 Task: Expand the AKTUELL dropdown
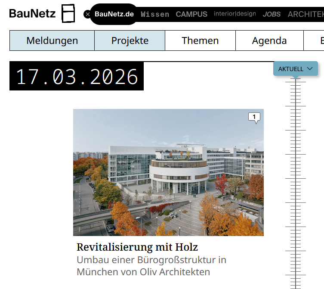296,69
